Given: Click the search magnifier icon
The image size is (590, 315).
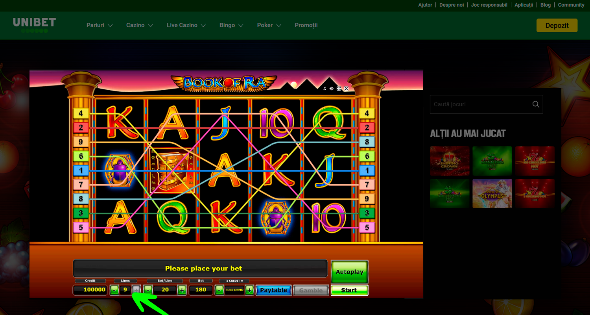Looking at the screenshot, I should [x=535, y=104].
